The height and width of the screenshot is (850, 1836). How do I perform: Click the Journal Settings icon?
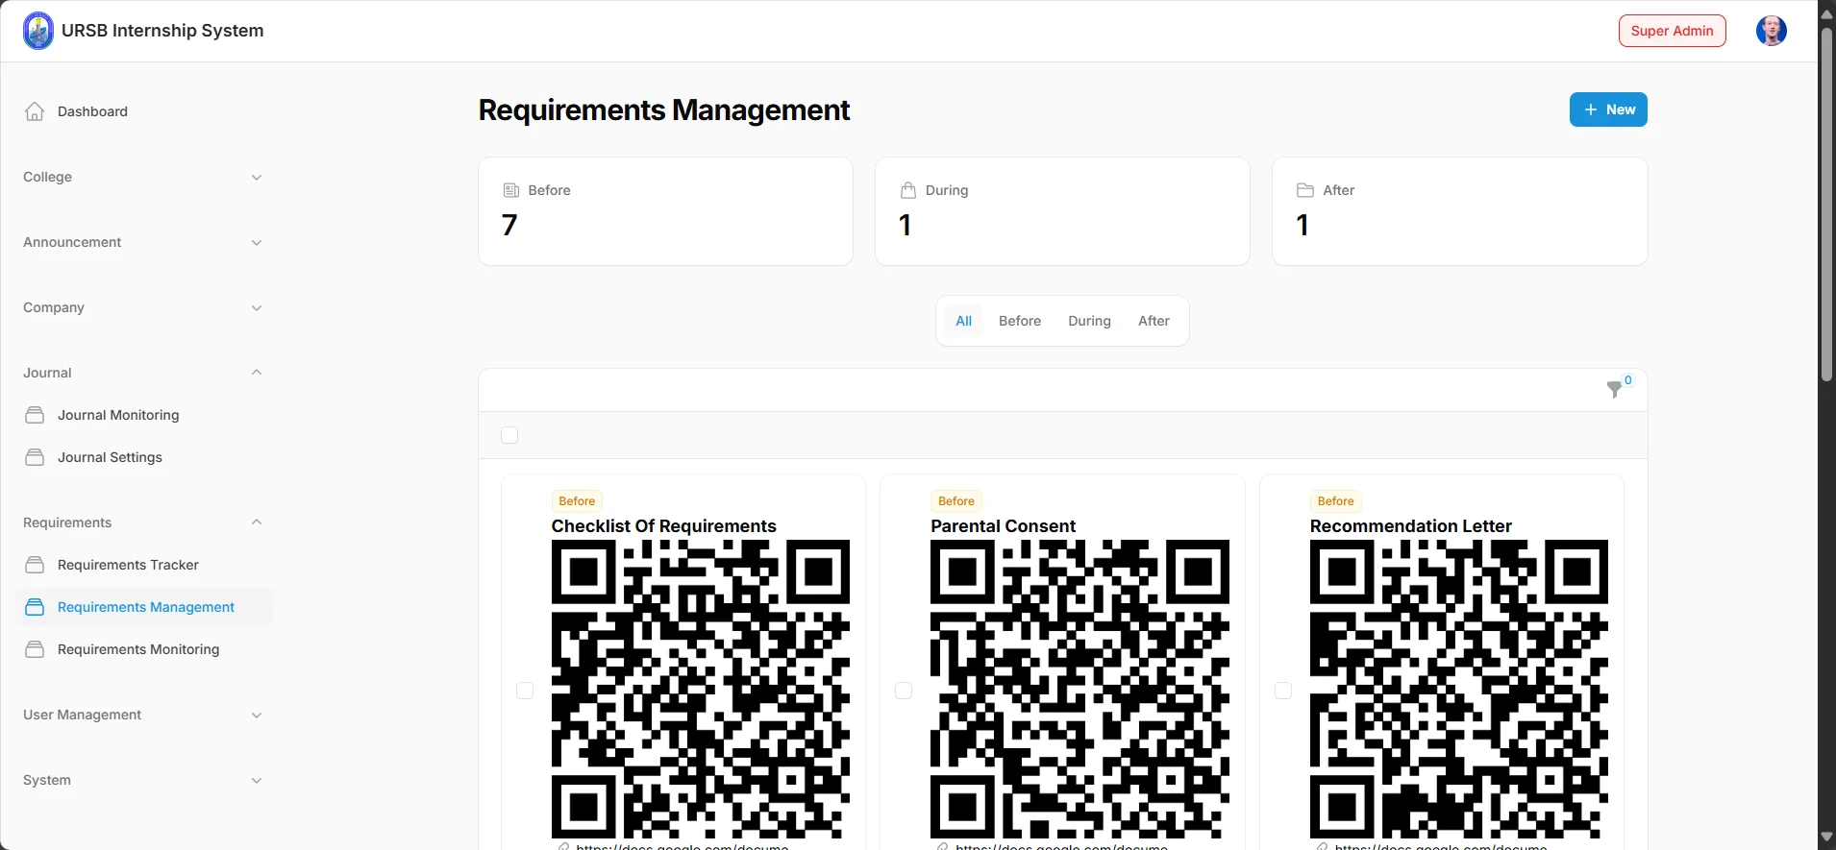(35, 457)
